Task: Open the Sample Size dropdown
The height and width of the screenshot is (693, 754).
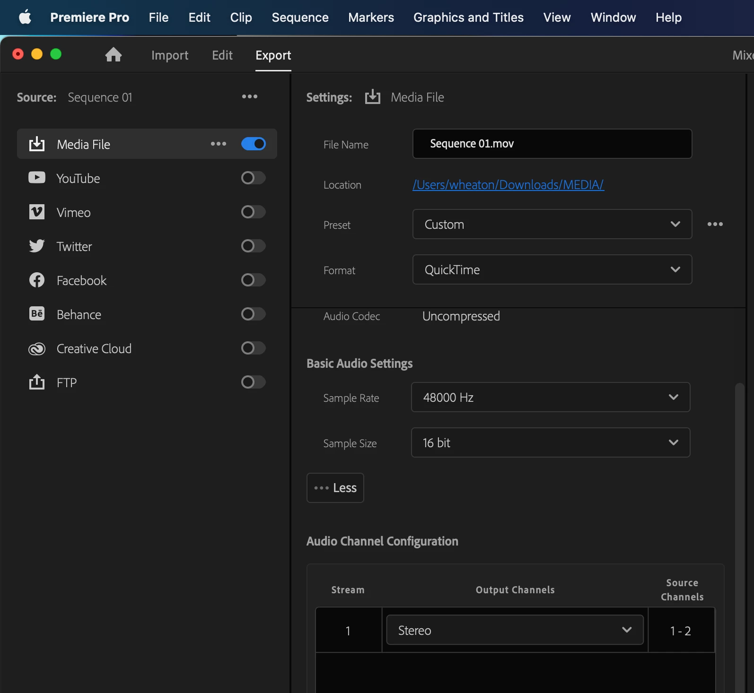Action: (551, 442)
